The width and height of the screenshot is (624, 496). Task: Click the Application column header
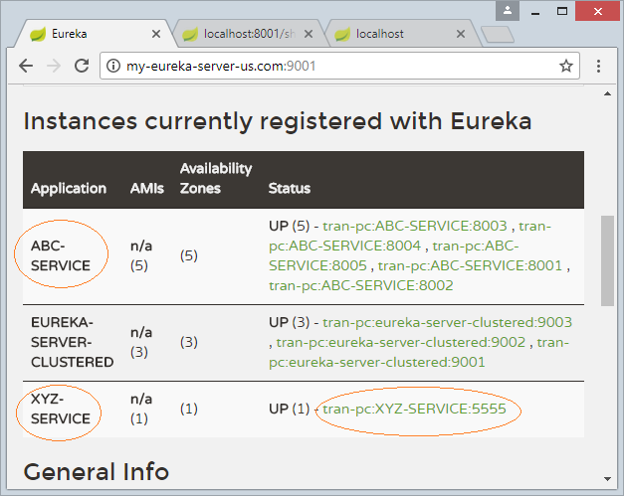coord(69,189)
